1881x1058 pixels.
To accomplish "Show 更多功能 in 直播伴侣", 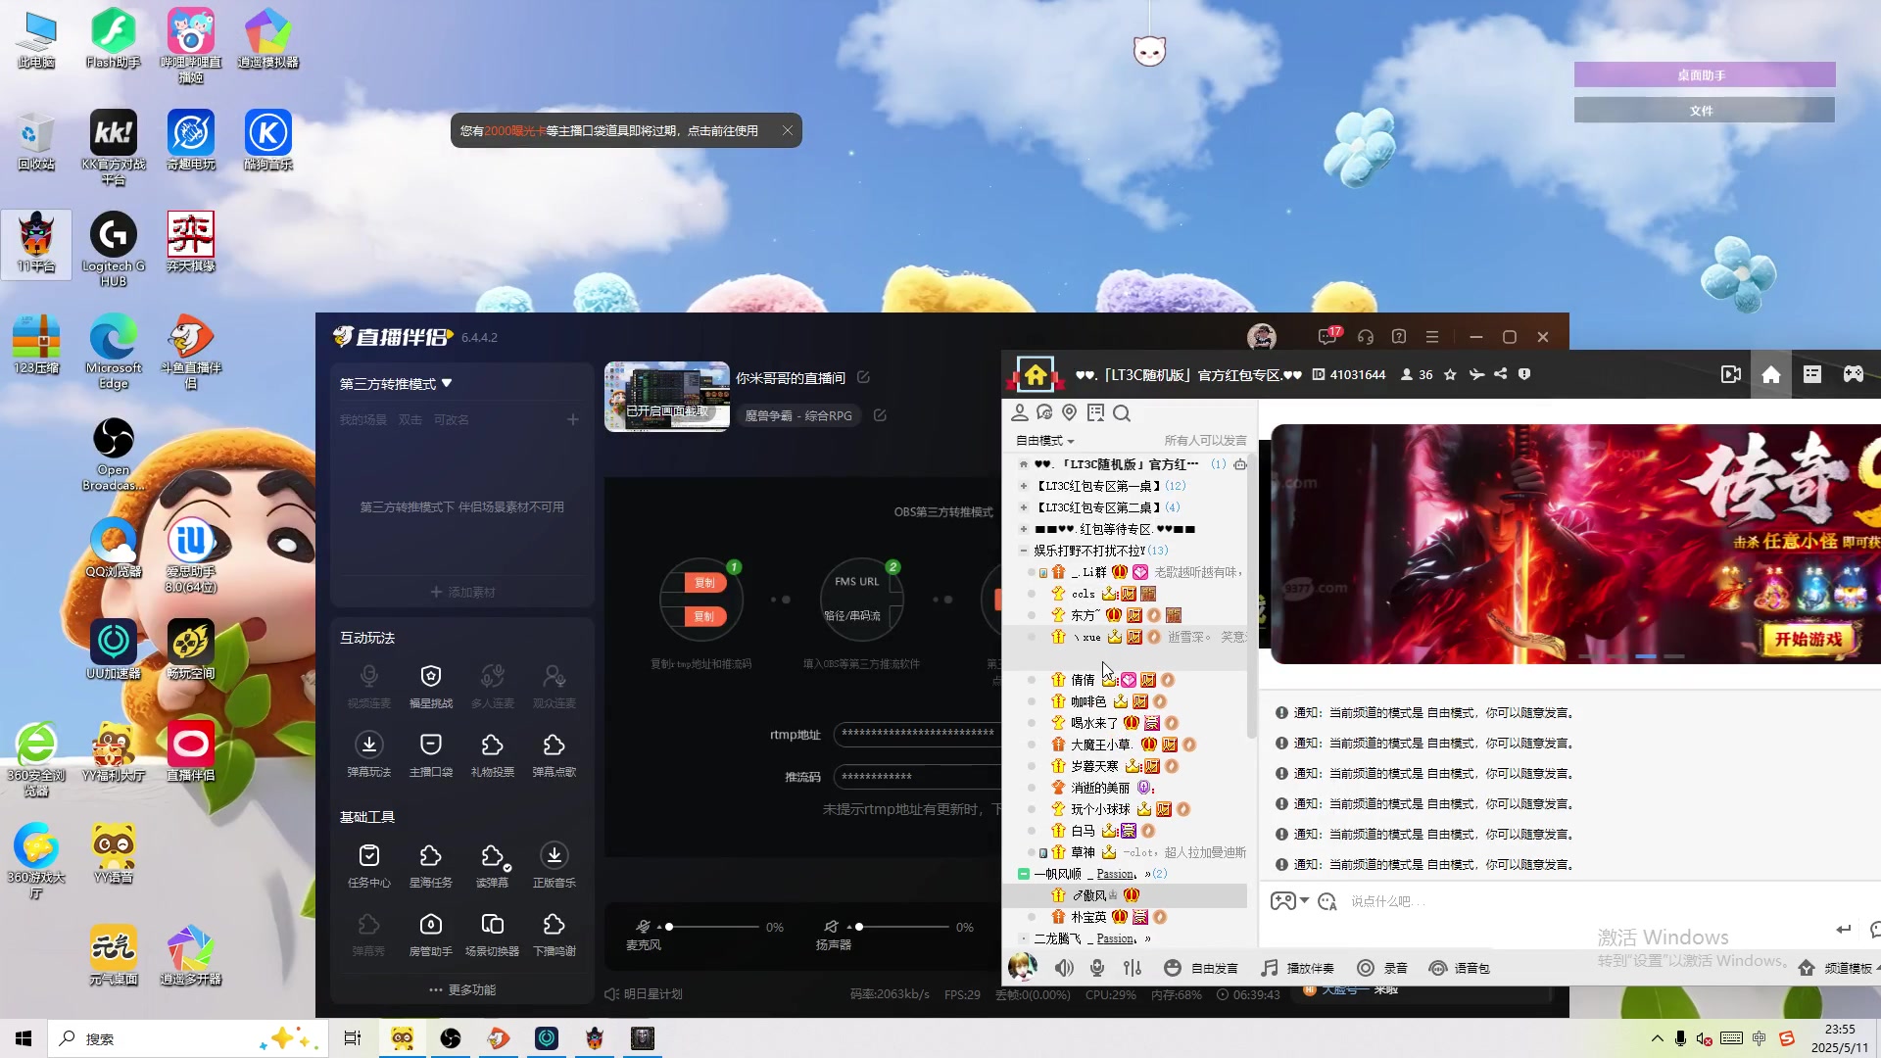I will [x=462, y=989].
